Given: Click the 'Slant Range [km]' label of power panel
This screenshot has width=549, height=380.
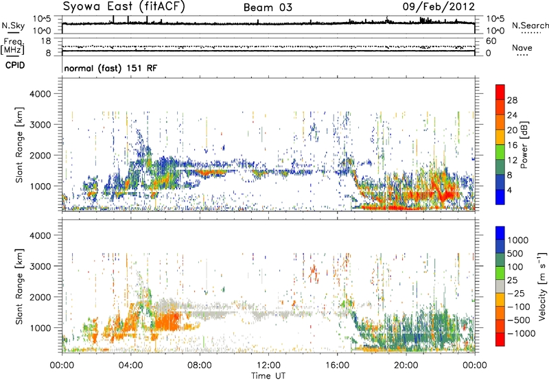Looking at the screenshot, I should [x=19, y=145].
